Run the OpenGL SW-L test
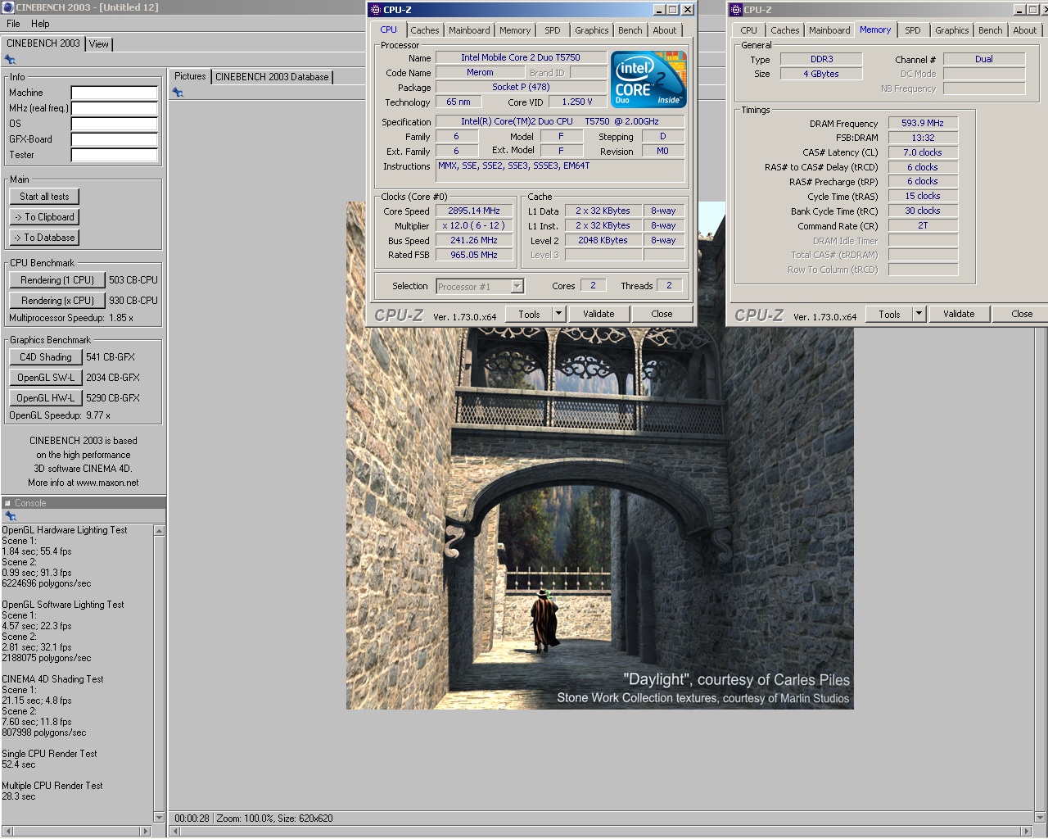Viewport: 1048px width, 839px height. coord(46,378)
